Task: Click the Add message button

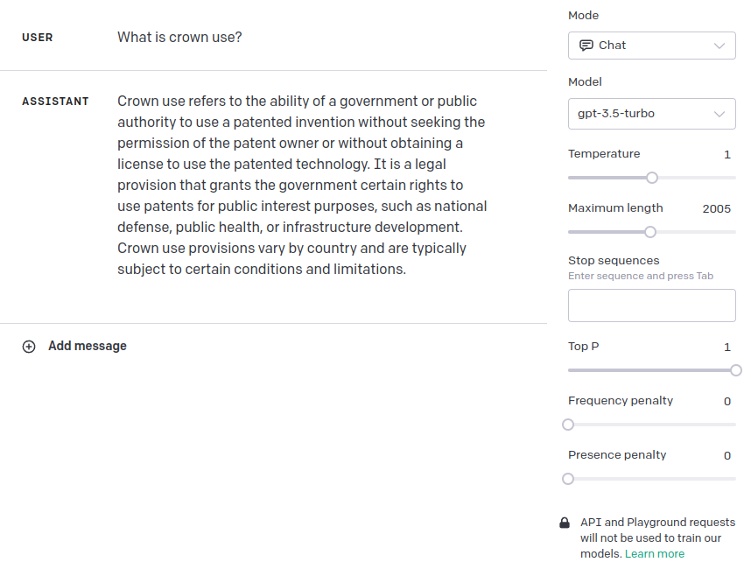Action: (87, 347)
